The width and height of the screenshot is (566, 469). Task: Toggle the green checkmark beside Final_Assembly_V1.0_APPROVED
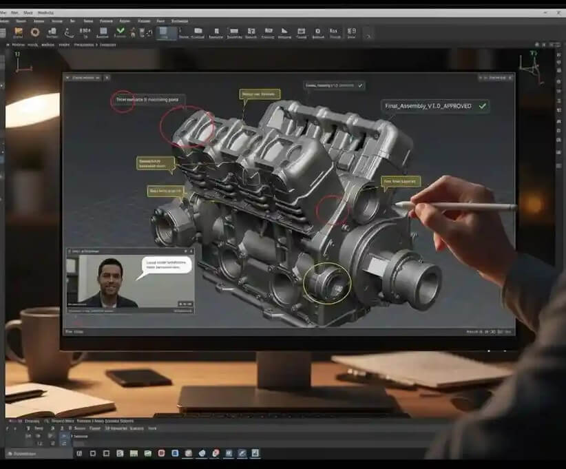tap(483, 106)
